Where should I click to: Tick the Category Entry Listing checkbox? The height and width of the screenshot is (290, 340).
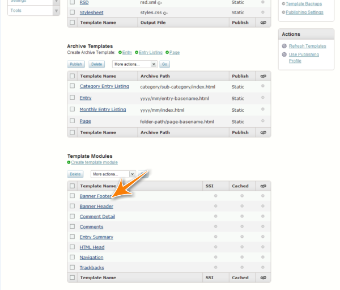tap(72, 86)
